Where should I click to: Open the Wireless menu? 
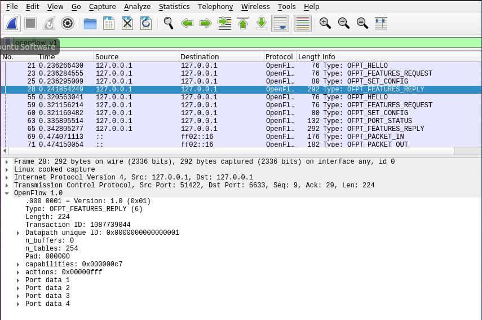tap(255, 6)
